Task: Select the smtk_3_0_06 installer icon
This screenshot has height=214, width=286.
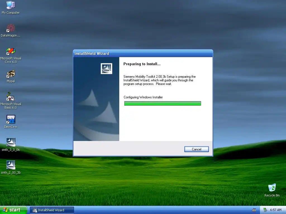Action: (x=11, y=145)
